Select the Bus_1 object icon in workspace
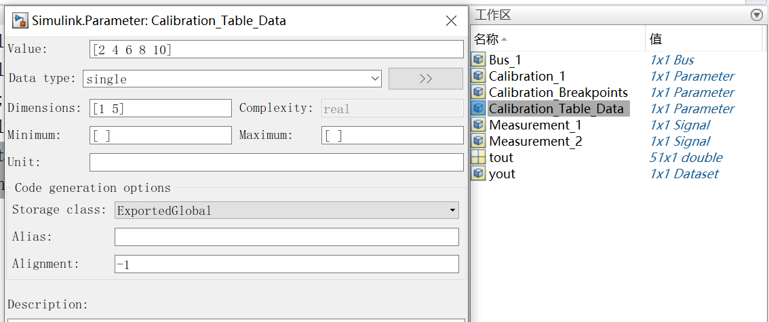 click(x=478, y=60)
